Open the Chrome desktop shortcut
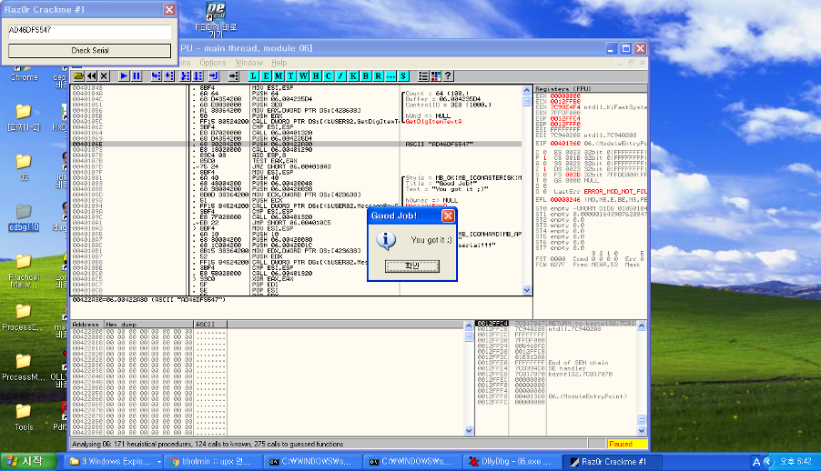This screenshot has width=821, height=471. click(24, 73)
